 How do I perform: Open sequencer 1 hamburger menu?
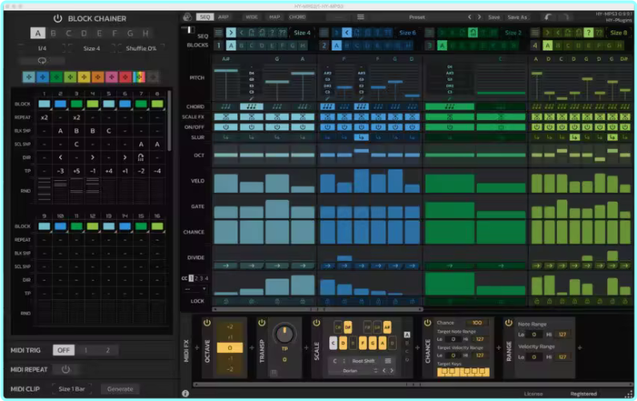pos(219,33)
